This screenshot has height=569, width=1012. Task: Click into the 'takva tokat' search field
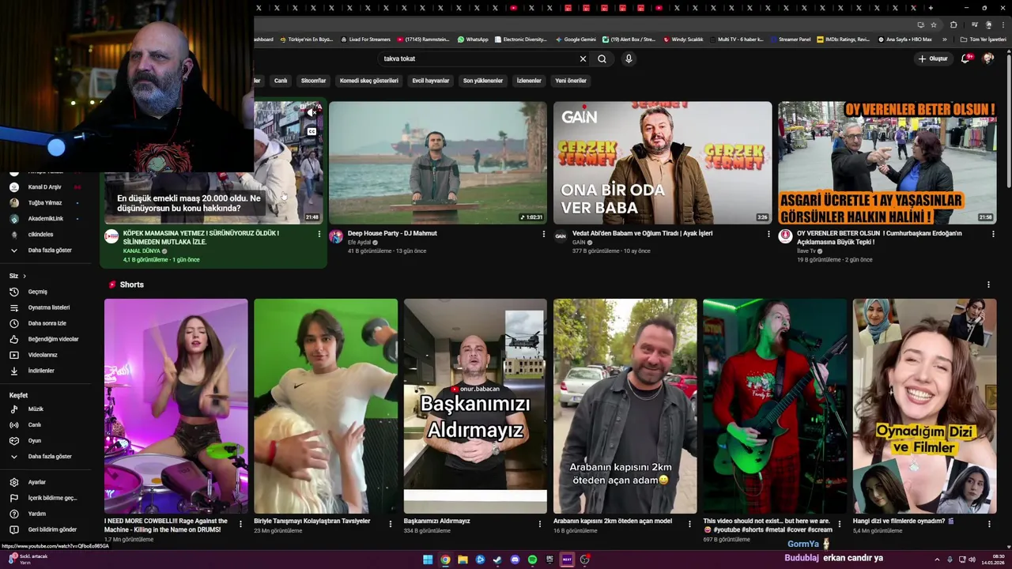(x=478, y=58)
